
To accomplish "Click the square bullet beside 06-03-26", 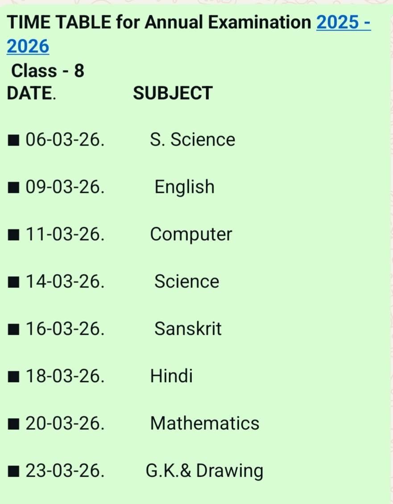I will pos(14,141).
